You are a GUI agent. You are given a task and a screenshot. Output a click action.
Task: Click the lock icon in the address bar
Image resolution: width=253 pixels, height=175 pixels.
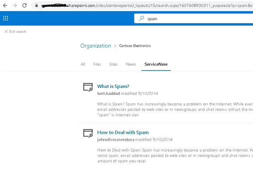click(37, 5)
